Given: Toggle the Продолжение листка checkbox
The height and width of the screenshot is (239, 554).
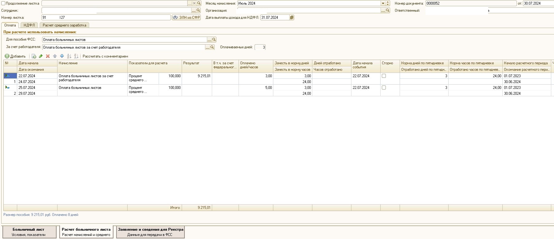Looking at the screenshot, I should pyautogui.click(x=3, y=3).
